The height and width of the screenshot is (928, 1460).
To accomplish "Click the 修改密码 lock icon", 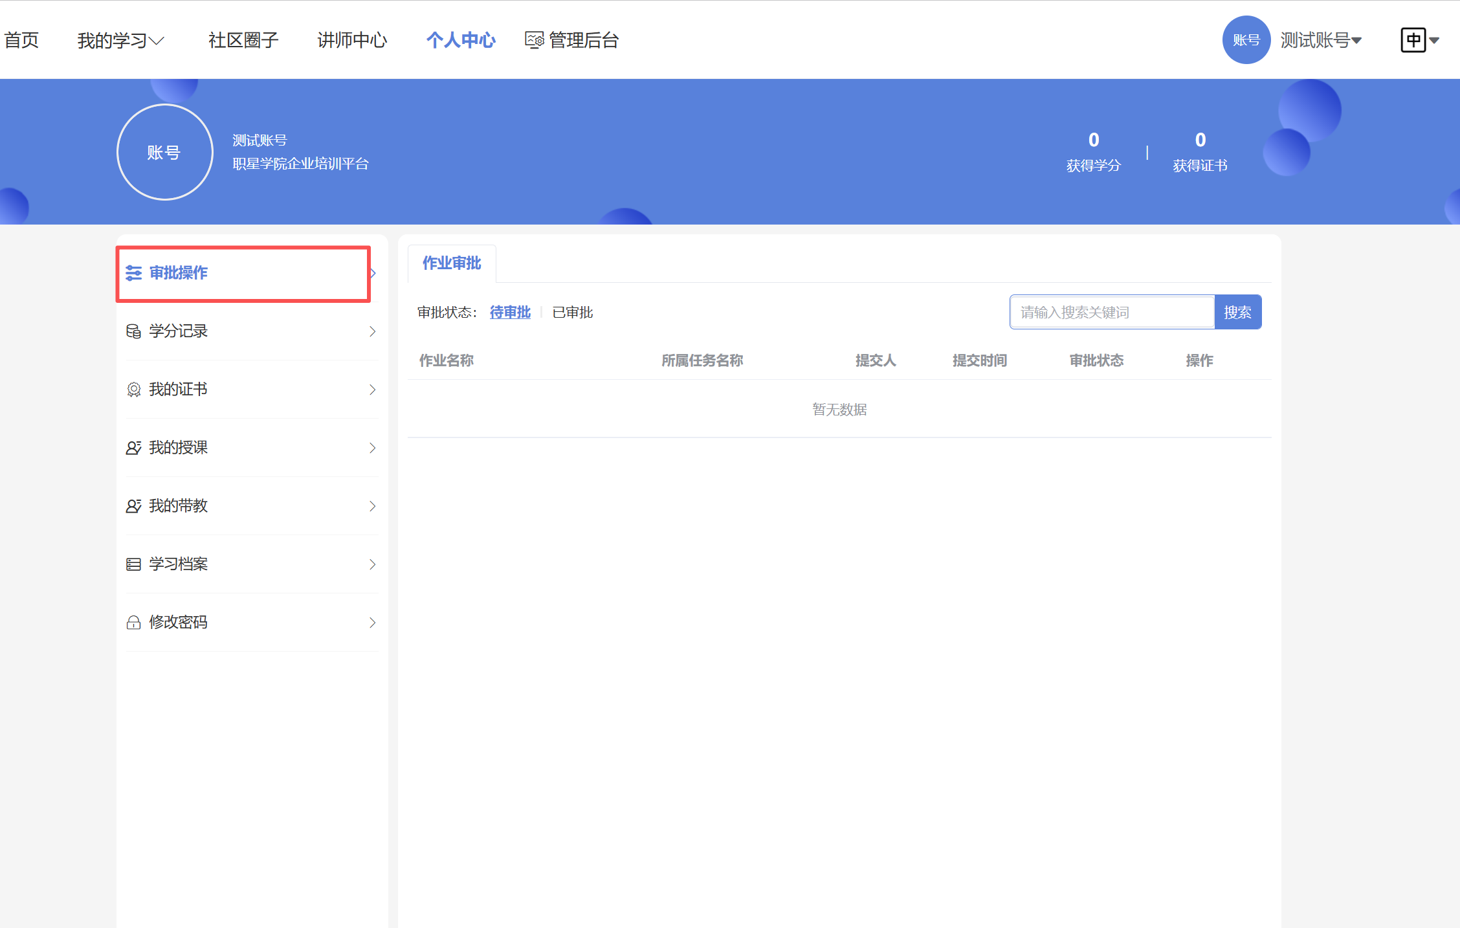I will [x=134, y=622].
